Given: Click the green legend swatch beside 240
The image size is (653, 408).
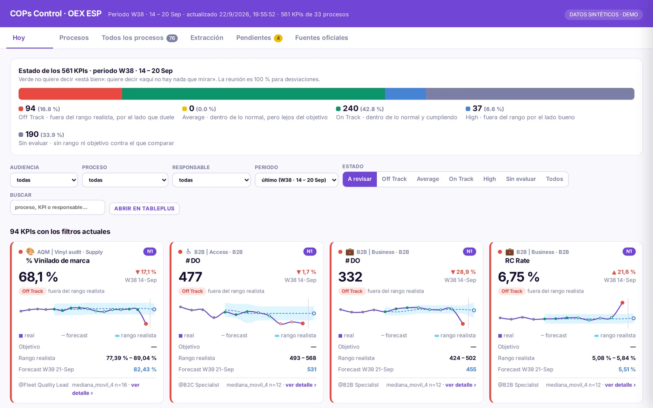Looking at the screenshot, I should click(x=338, y=109).
